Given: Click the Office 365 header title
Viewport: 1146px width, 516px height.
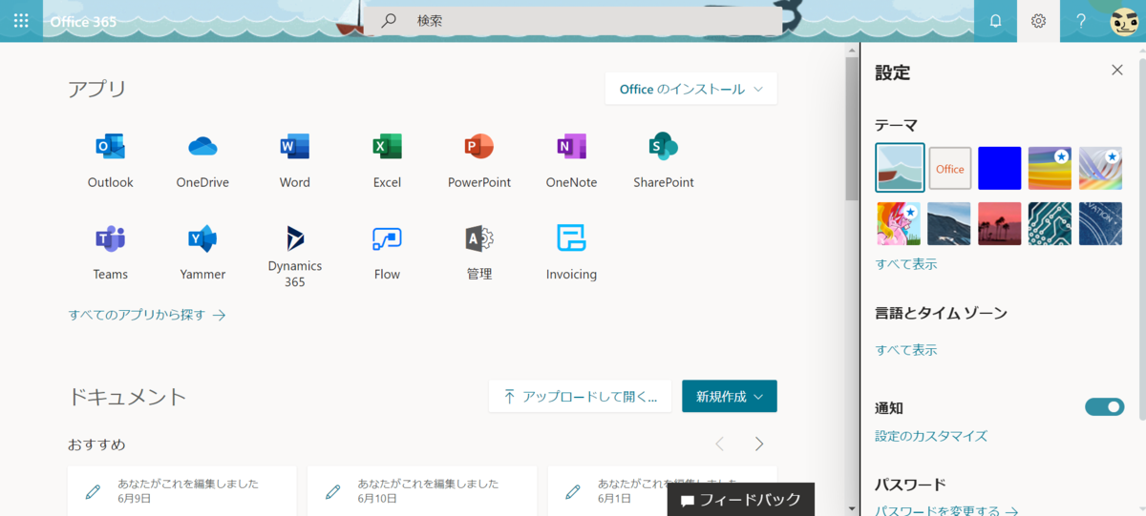Looking at the screenshot, I should click(83, 21).
